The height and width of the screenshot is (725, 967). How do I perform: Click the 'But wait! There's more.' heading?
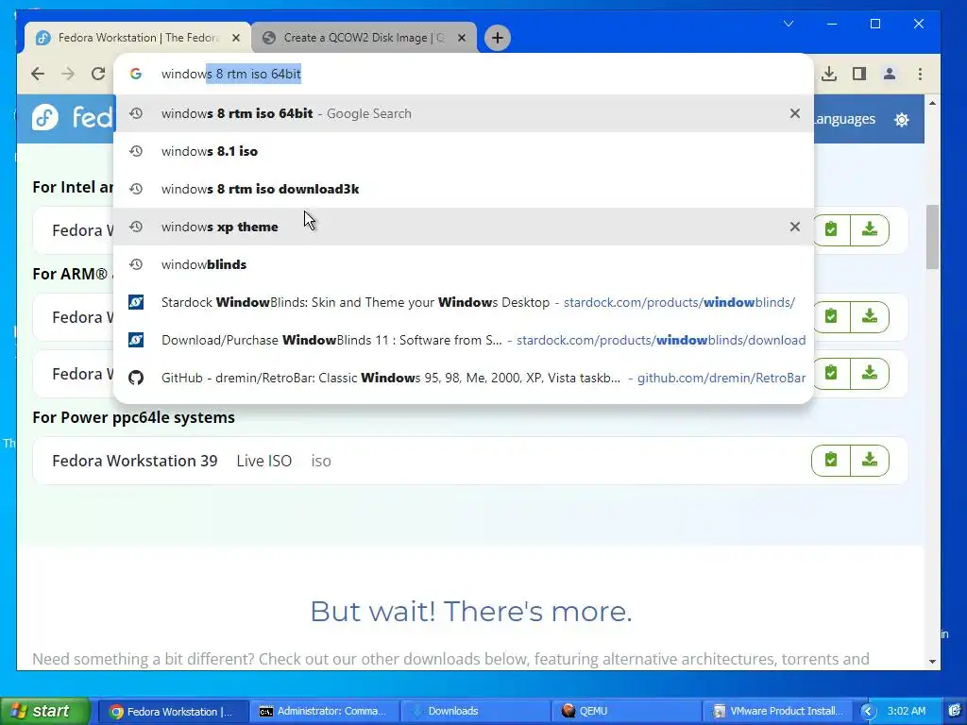(470, 612)
